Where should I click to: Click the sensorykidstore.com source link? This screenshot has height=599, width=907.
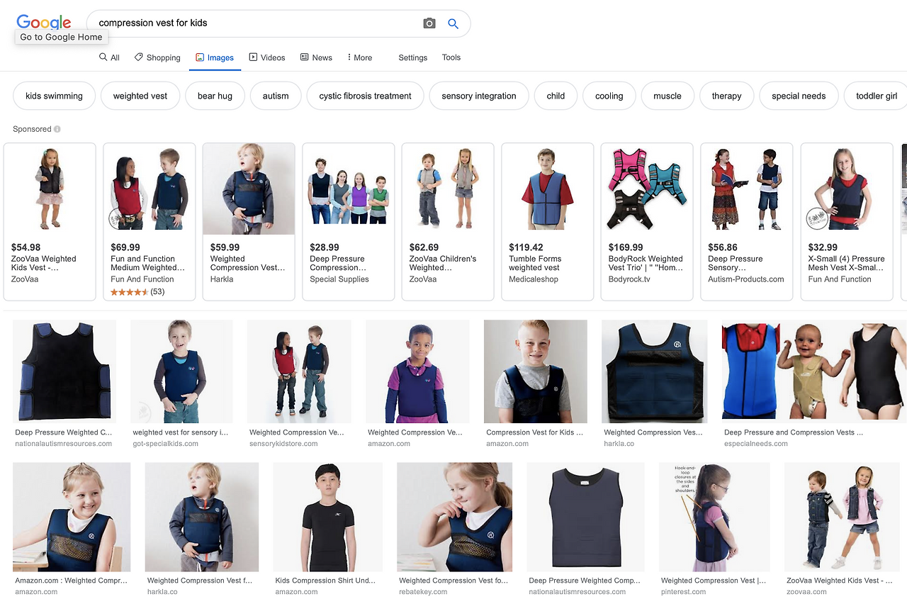click(283, 444)
